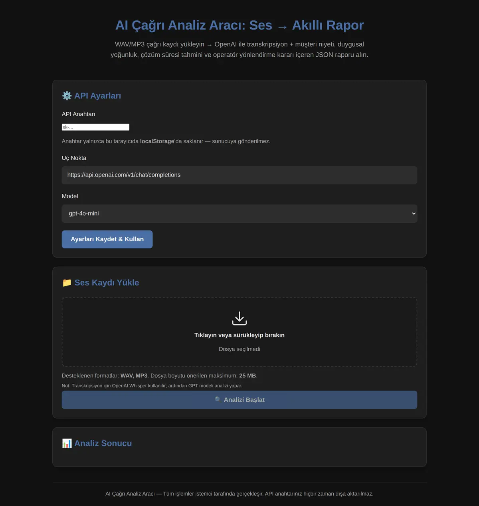Click the Tıklayın veya sürükleyip bırakın text
The image size is (479, 506).
click(x=239, y=335)
